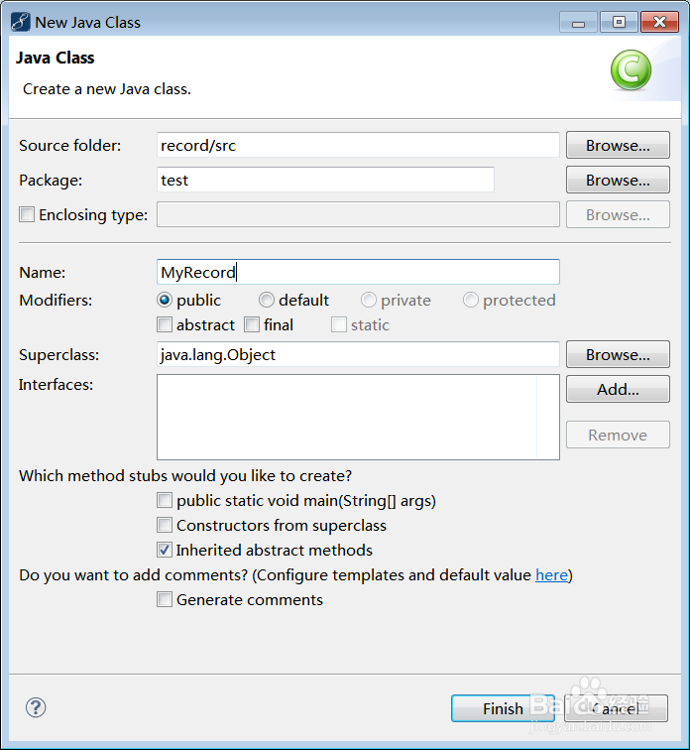Add an interface with Add button
The image size is (690, 750).
tap(618, 389)
